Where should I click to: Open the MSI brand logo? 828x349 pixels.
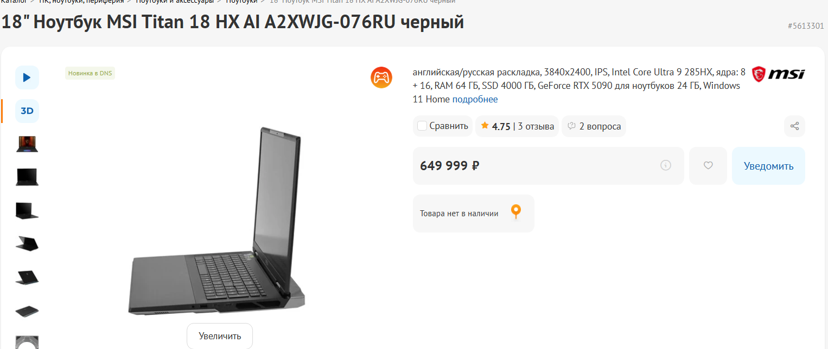click(x=778, y=74)
